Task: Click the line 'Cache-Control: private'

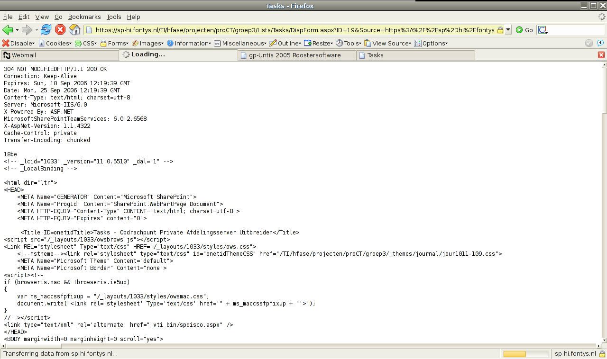Action: (40, 133)
